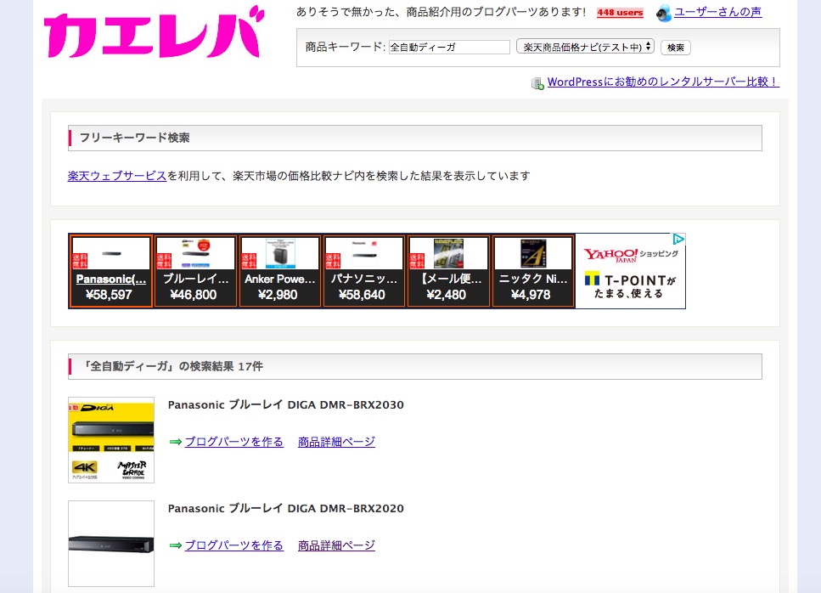Select the Anker Power ¥2,980 product tile
The width and height of the screenshot is (821, 593).
279,271
